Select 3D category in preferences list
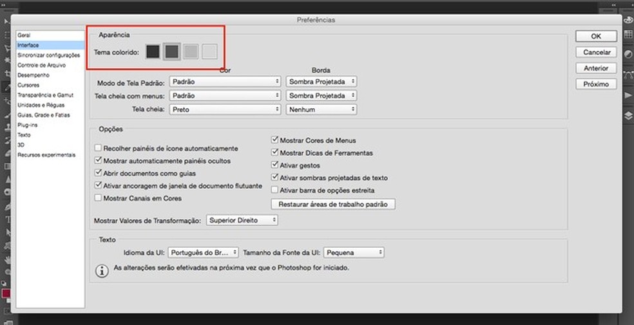Screen dimensions: 634x325 [50, 145]
